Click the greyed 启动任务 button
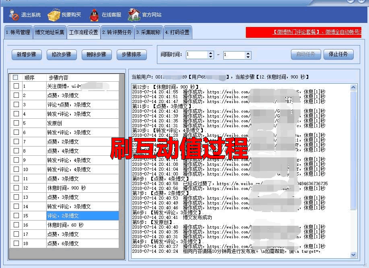 [x=306, y=54]
